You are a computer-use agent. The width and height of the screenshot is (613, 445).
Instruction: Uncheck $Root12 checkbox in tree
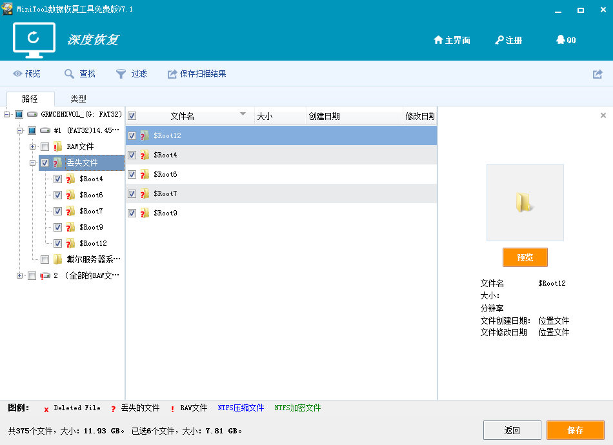[x=57, y=243]
